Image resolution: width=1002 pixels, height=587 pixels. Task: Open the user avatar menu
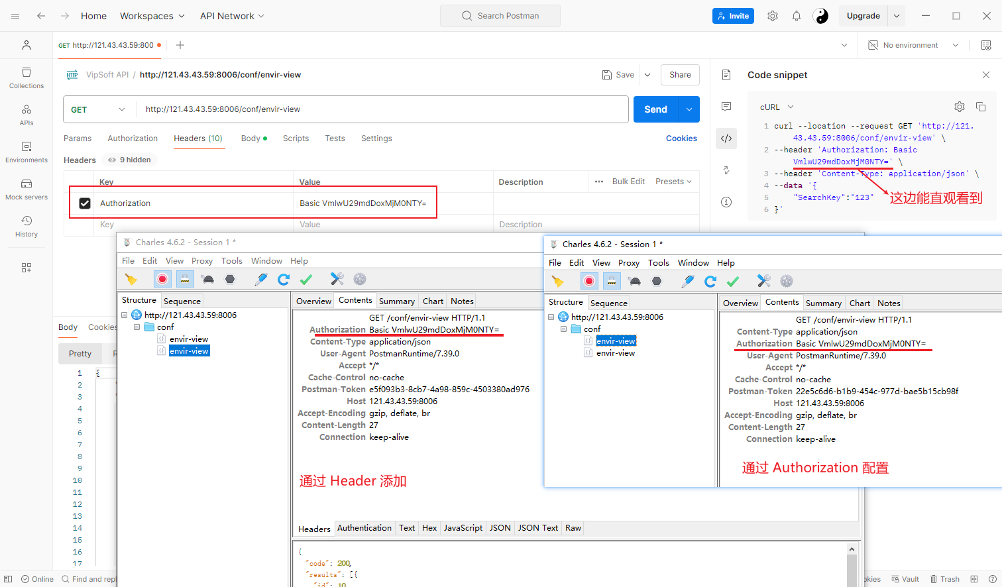point(820,16)
